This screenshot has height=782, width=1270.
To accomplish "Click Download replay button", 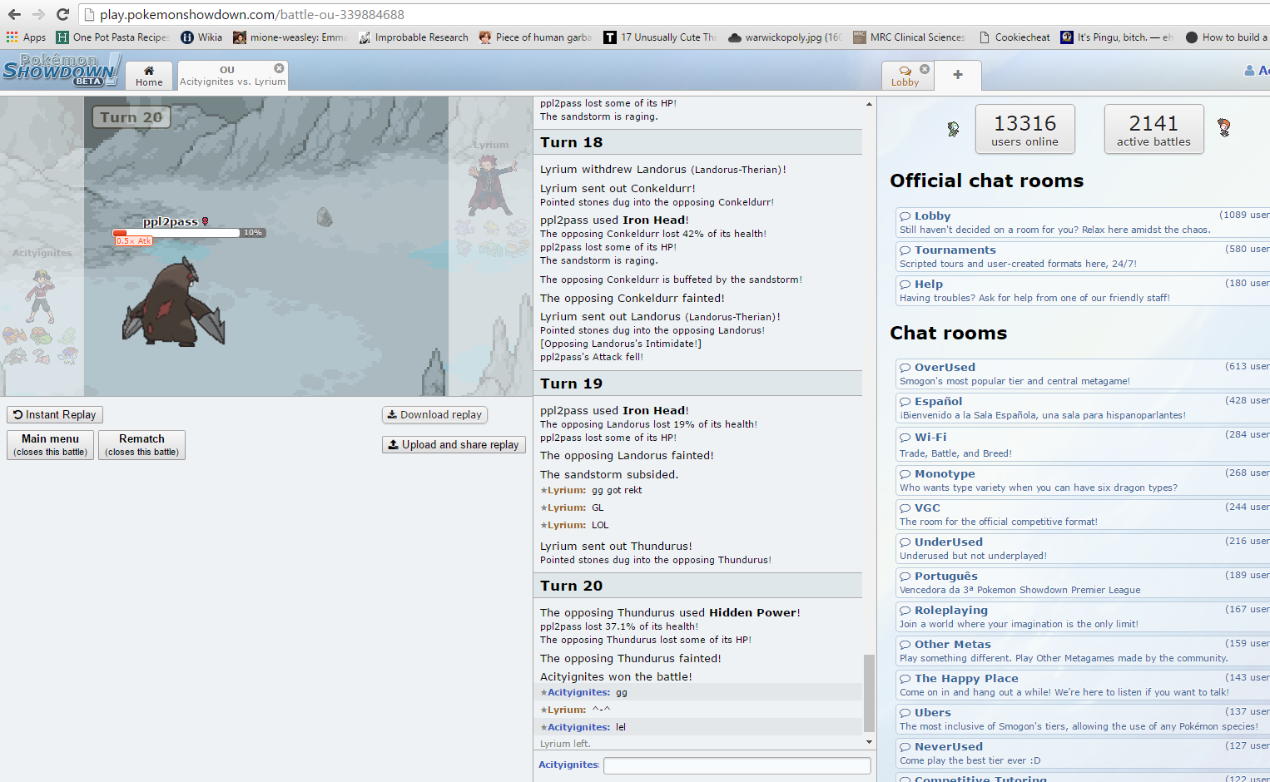I will click(x=434, y=414).
